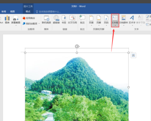Expand the 我的加载项 dropdown arrow

coord(39,24)
